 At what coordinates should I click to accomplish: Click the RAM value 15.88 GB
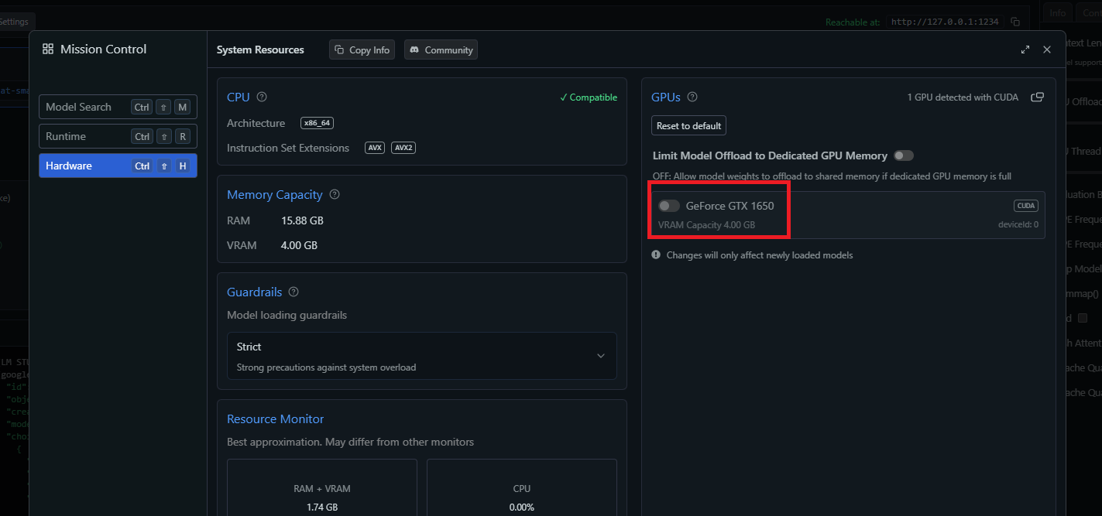[302, 220]
